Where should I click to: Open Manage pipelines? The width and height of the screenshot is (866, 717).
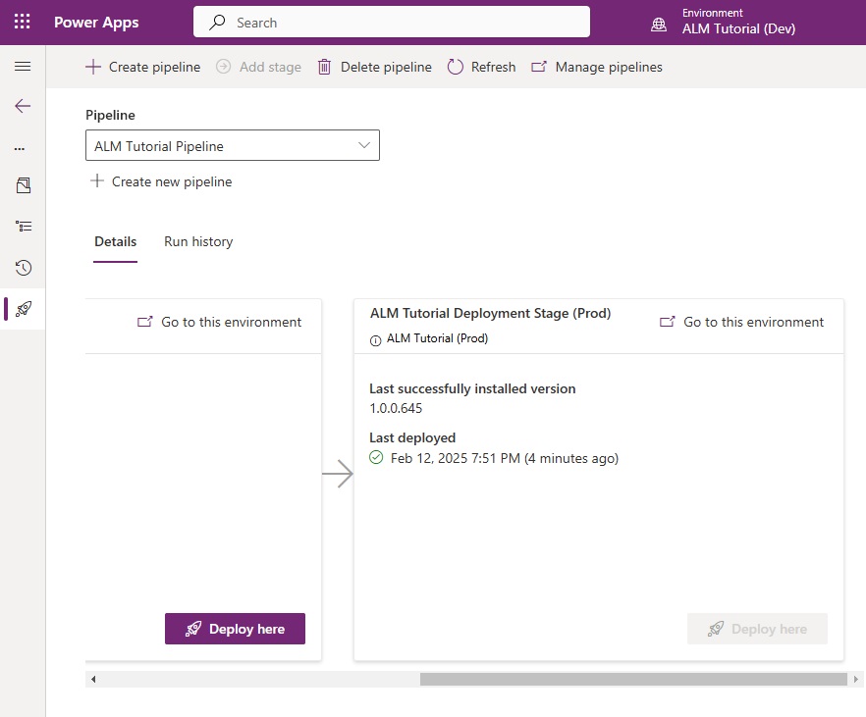tap(597, 67)
